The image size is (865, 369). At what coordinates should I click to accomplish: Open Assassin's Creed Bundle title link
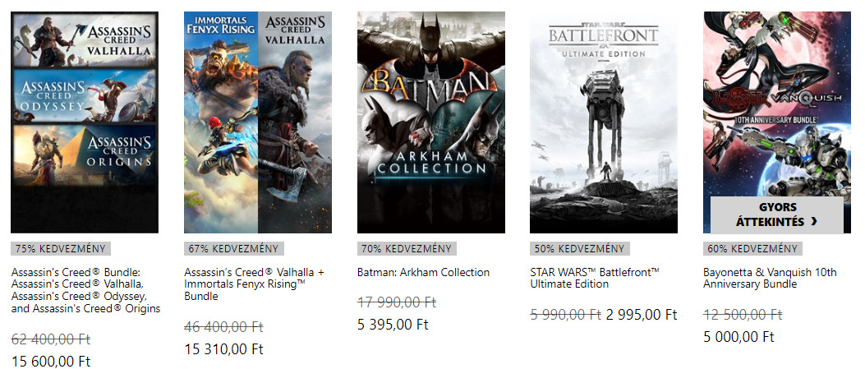click(85, 290)
